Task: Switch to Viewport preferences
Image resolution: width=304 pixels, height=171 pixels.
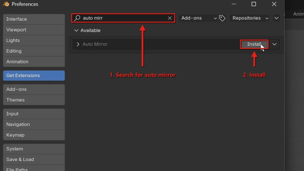Action: (x=34, y=30)
